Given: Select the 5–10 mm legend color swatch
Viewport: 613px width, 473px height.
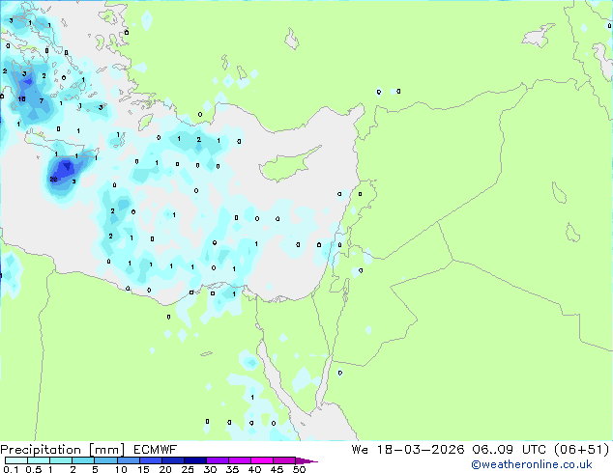Looking at the screenshot, I should [106, 460].
